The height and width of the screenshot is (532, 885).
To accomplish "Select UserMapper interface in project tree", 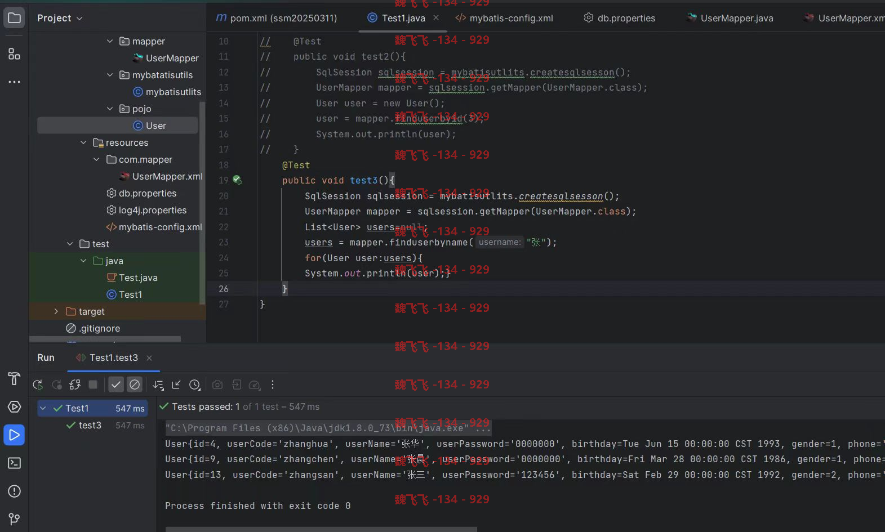I will pyautogui.click(x=166, y=58).
